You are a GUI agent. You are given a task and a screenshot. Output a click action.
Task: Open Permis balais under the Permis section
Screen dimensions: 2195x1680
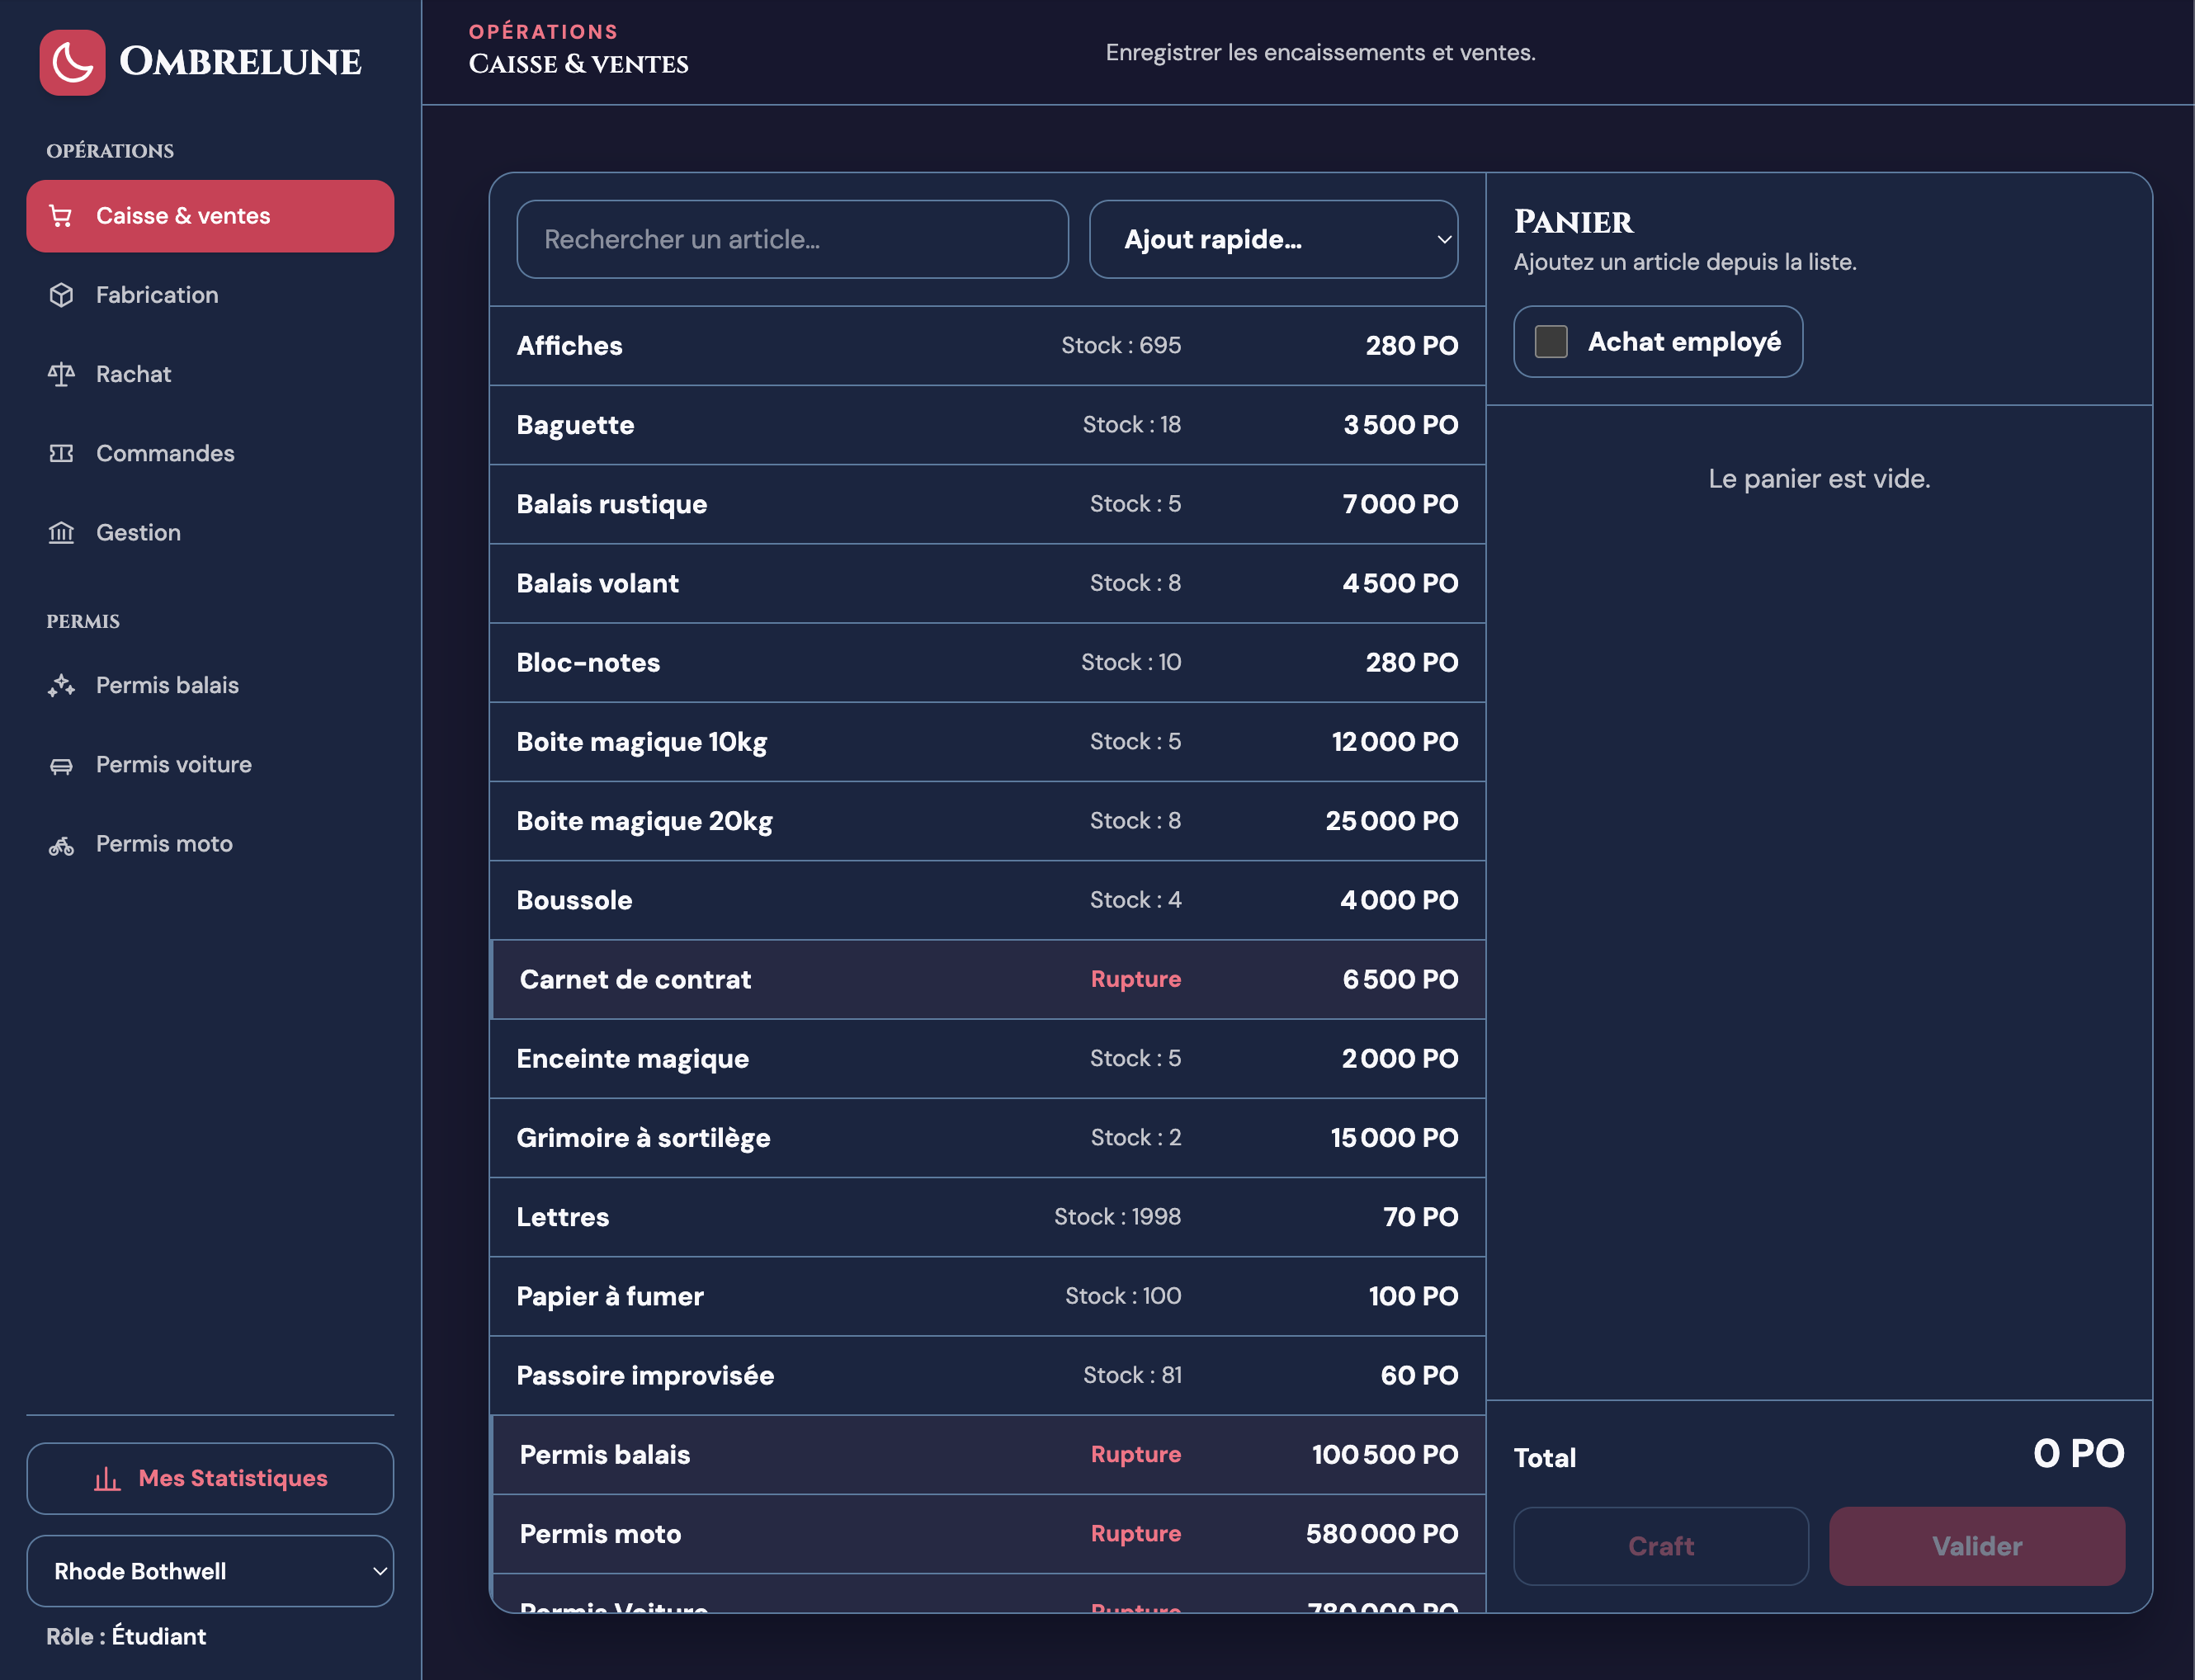point(210,685)
